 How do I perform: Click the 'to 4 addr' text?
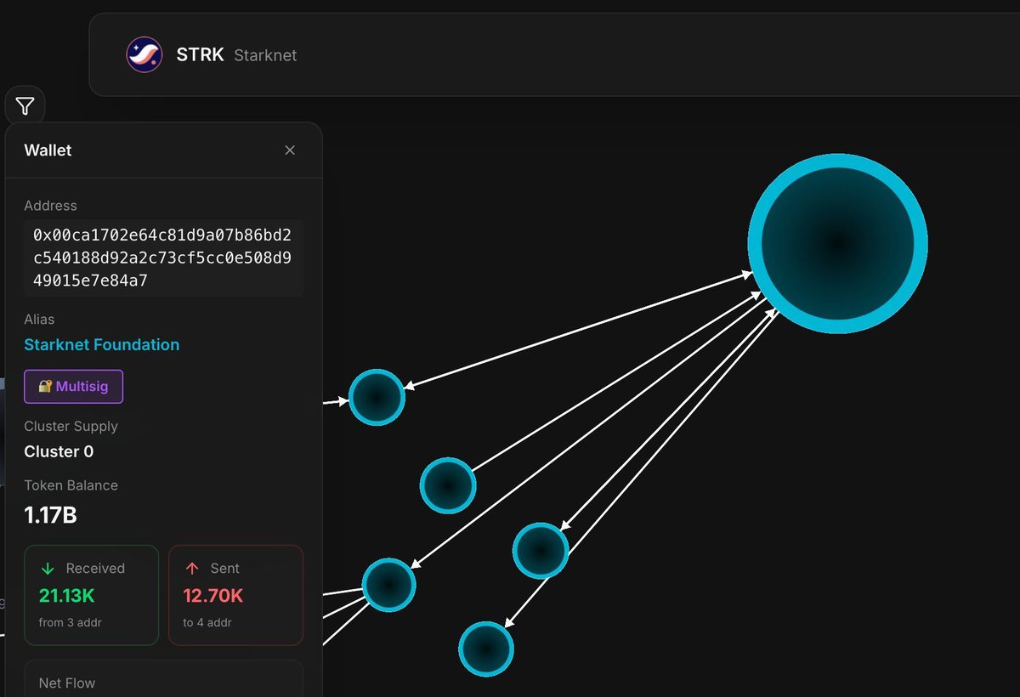[x=207, y=622]
